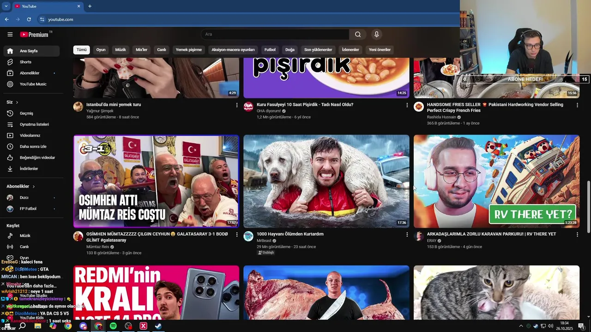Select the Son yüklenenler chip
The image size is (591, 332).
click(x=318, y=50)
